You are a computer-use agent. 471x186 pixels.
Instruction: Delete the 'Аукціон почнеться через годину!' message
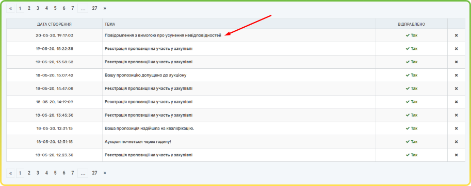click(456, 142)
